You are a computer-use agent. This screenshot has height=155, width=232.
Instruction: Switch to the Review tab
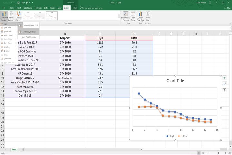click(53, 8)
